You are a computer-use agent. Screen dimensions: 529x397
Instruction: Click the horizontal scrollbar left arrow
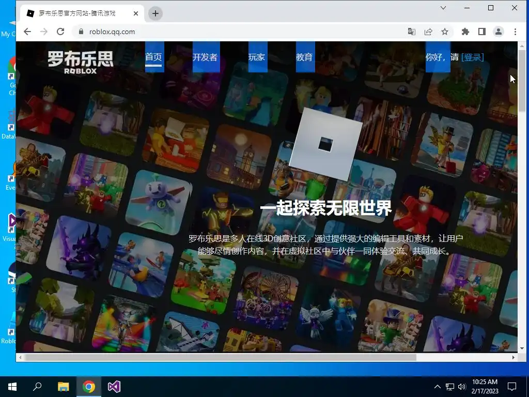(20, 357)
